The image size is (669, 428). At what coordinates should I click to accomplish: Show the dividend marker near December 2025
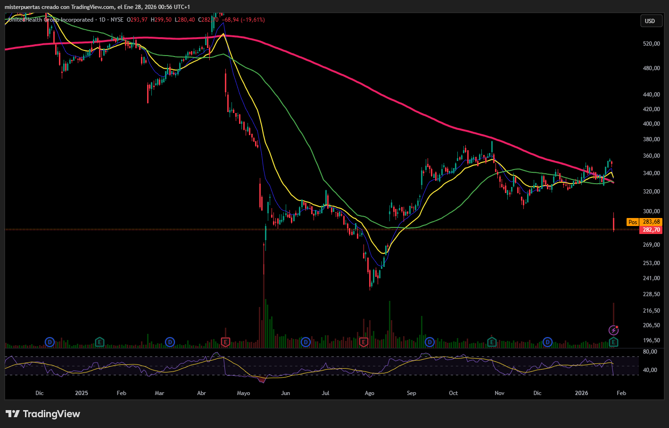point(547,342)
